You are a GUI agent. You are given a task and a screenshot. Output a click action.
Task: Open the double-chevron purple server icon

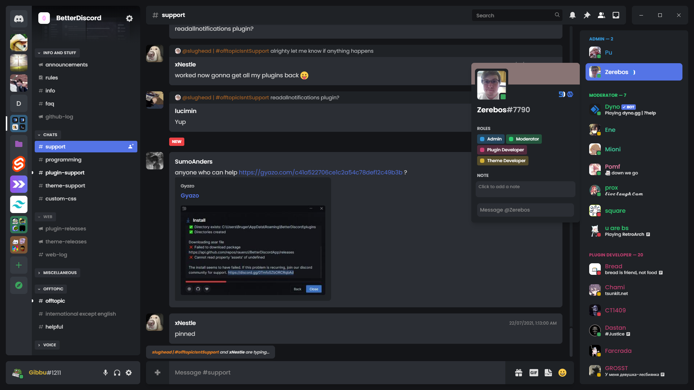[19, 184]
